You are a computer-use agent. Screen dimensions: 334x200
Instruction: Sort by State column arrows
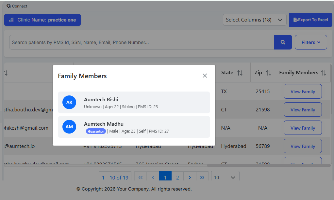240,73
